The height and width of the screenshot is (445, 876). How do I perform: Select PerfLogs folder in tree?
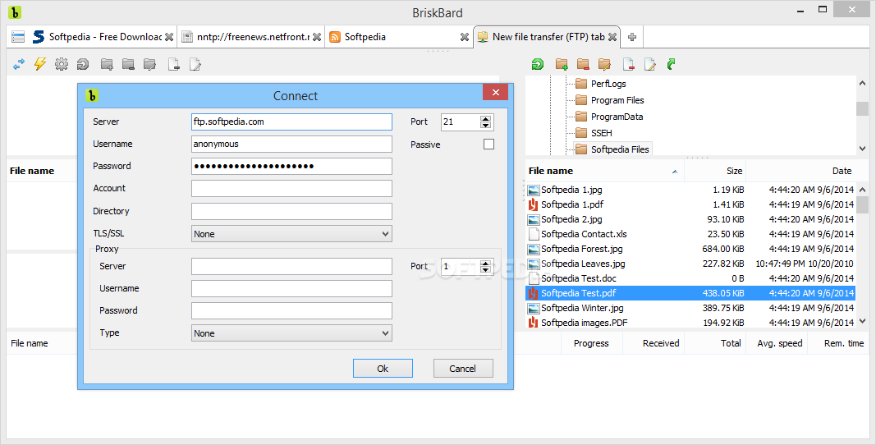[608, 84]
